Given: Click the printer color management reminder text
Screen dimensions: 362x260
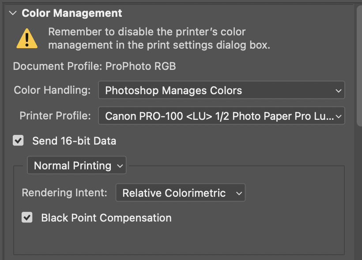Looking at the screenshot, I should point(159,38).
